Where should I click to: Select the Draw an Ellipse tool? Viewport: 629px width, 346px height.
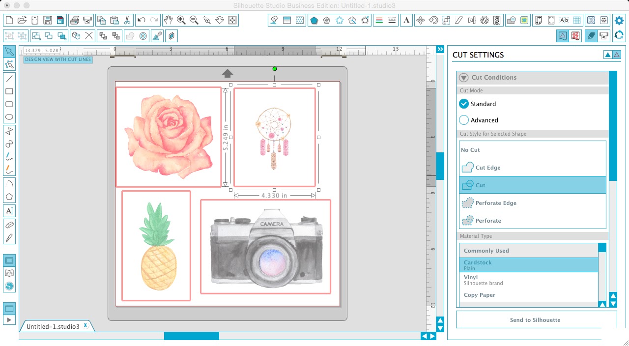[x=9, y=117]
